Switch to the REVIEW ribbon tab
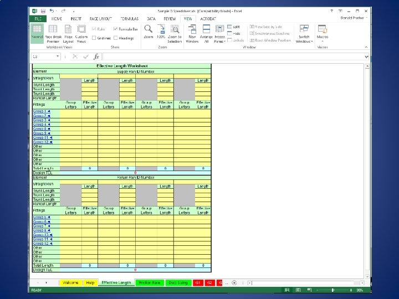The height and width of the screenshot is (299, 399). pyautogui.click(x=170, y=19)
